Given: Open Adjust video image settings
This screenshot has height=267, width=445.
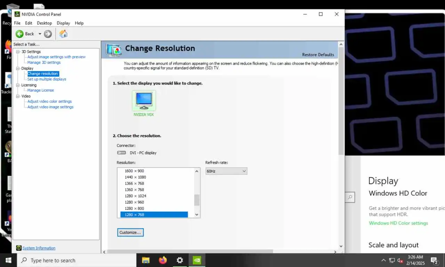Looking at the screenshot, I should [50, 107].
